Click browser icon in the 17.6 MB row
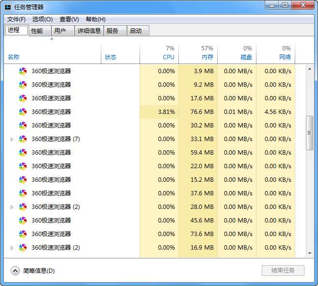 [23, 98]
